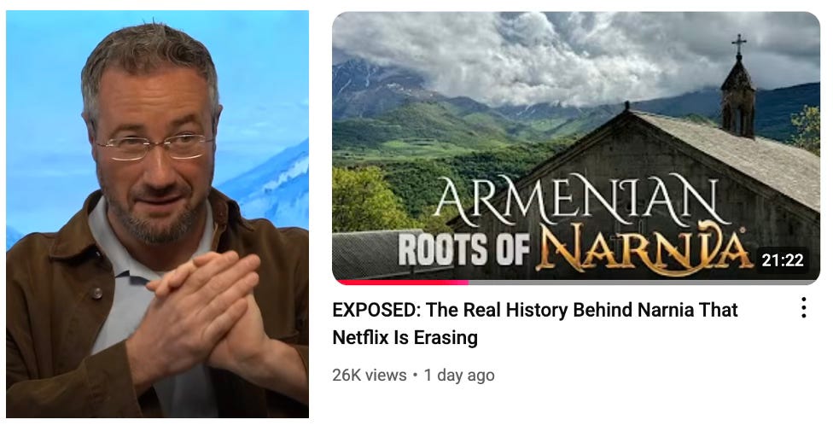Click the "Netflix Is Erasing" title line
This screenshot has height=437, width=833.
pos(405,338)
